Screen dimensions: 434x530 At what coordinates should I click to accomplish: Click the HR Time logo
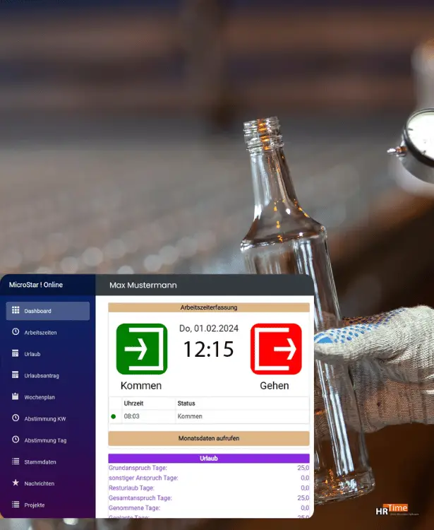pyautogui.click(x=396, y=510)
